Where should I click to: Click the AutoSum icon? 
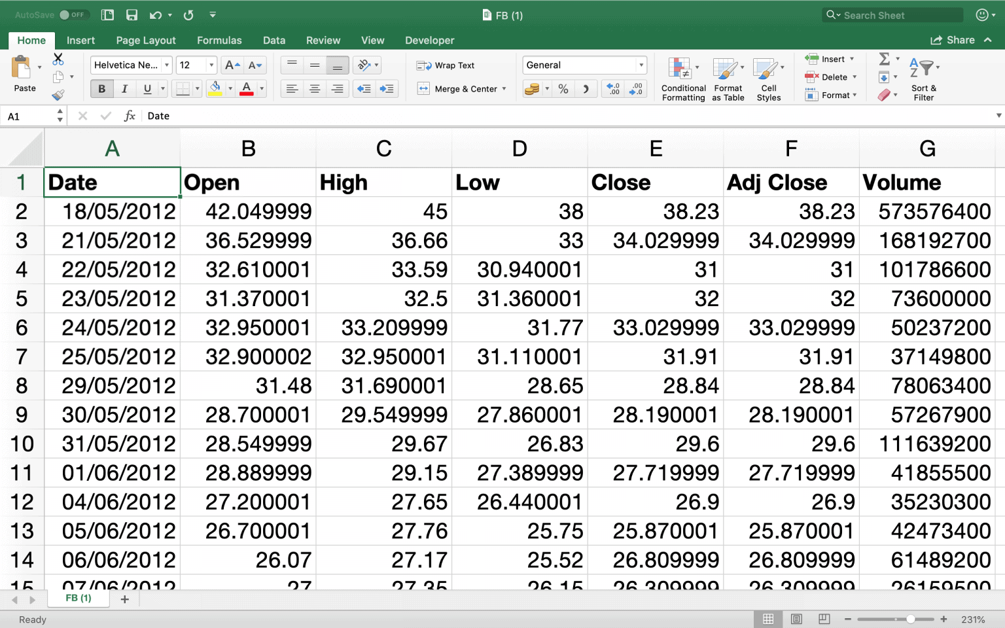(x=885, y=59)
